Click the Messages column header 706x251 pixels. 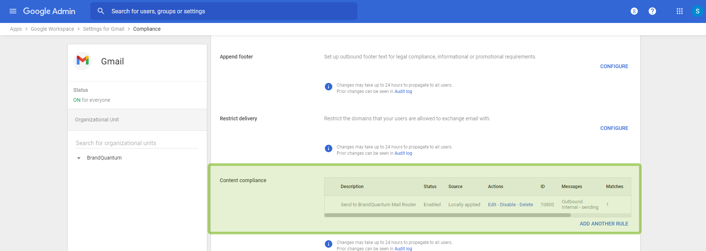[572, 187]
